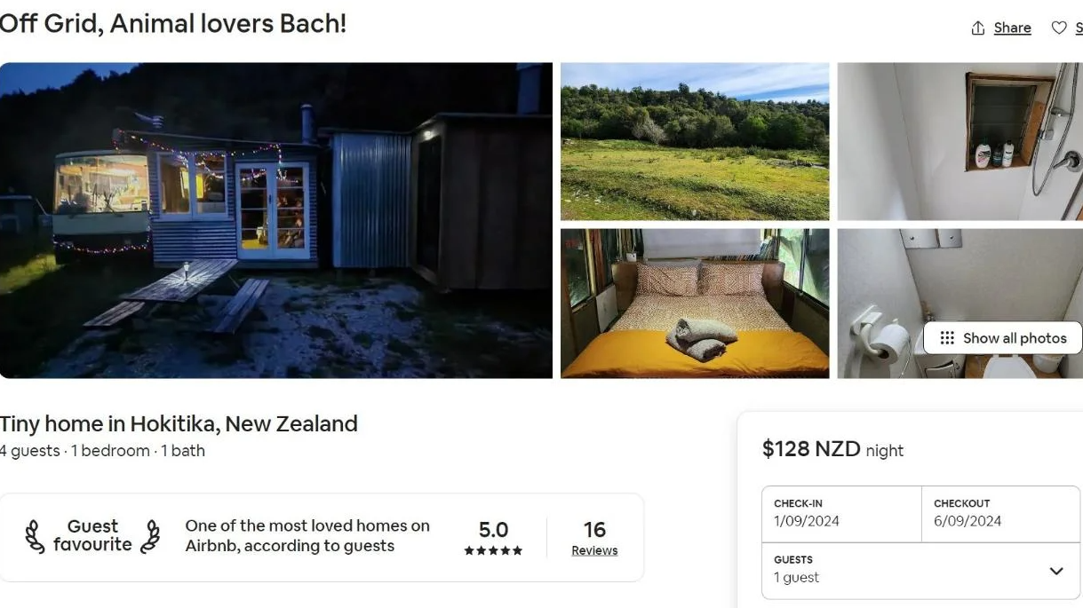Click the right laurel icon of Guest favourite

click(x=151, y=536)
